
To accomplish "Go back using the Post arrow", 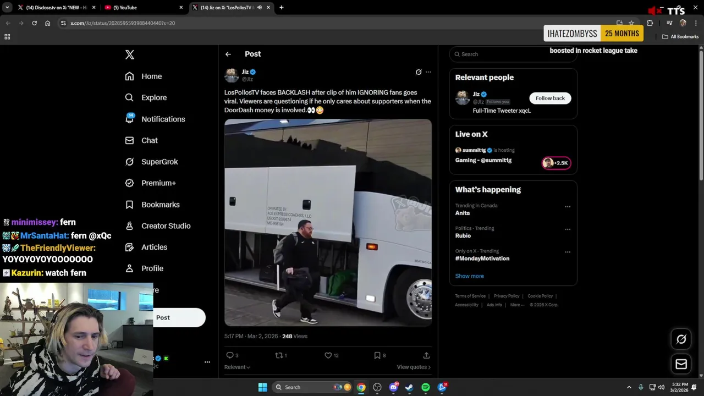I will (x=228, y=54).
